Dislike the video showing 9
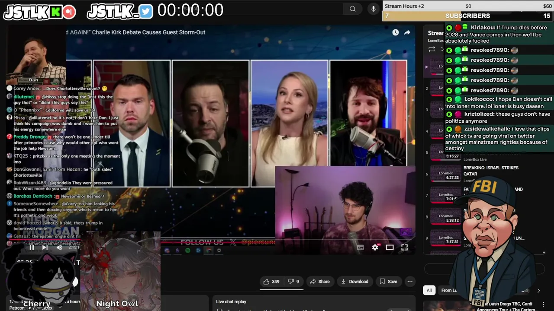Viewport: 554px width, 311px height. point(293,282)
